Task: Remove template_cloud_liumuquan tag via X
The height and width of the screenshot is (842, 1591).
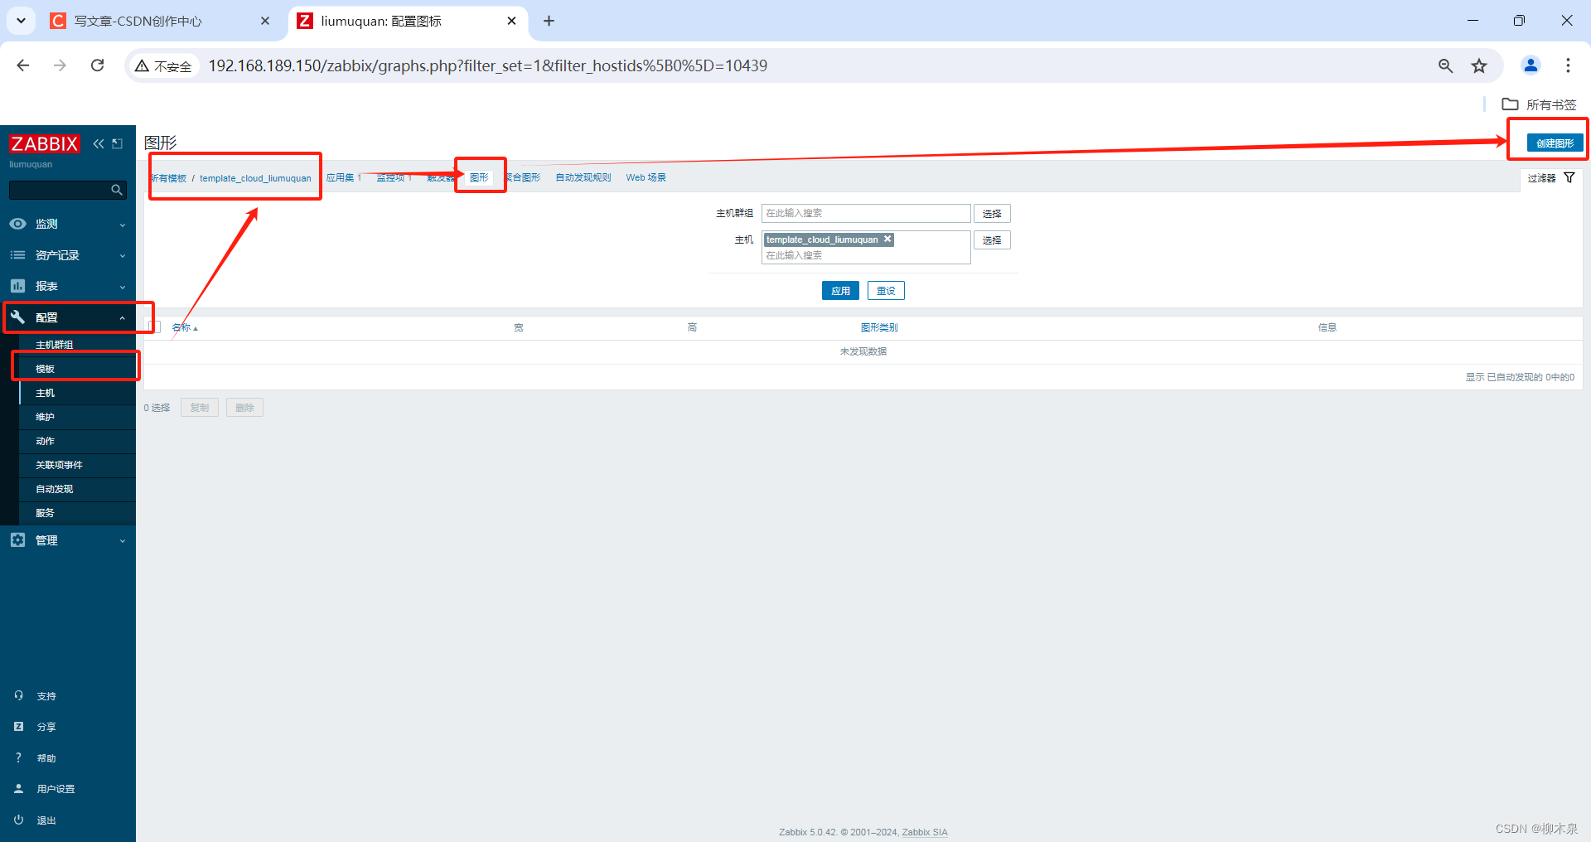Action: (x=887, y=239)
